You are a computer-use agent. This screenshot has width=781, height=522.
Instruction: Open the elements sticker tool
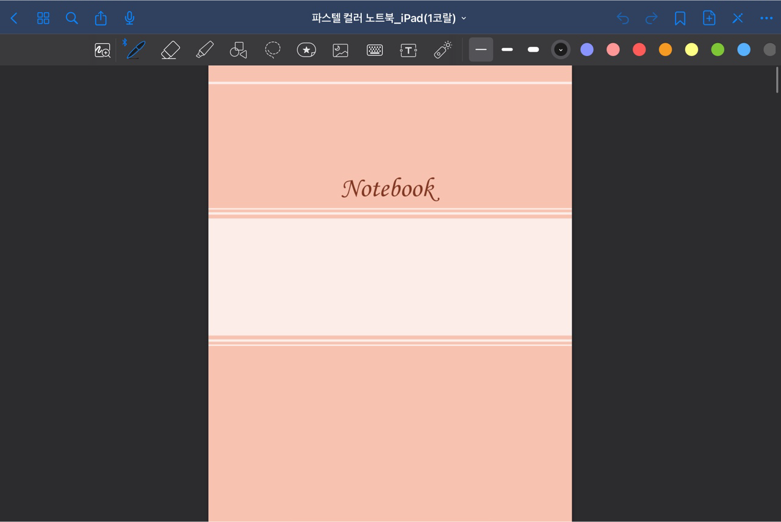[x=306, y=49]
